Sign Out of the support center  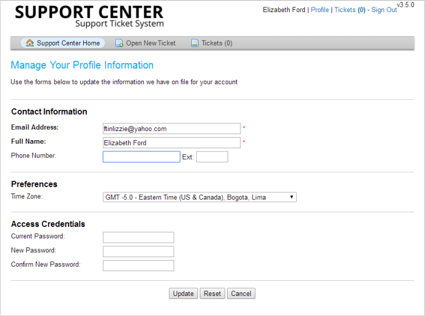(384, 10)
